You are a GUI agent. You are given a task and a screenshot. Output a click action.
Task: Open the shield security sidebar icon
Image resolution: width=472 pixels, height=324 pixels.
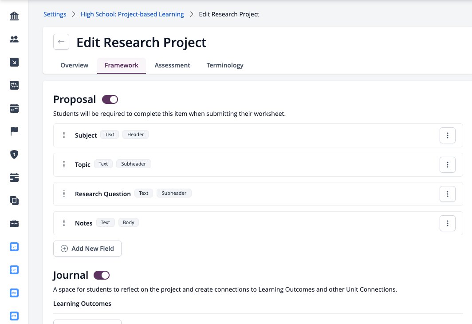point(14,154)
